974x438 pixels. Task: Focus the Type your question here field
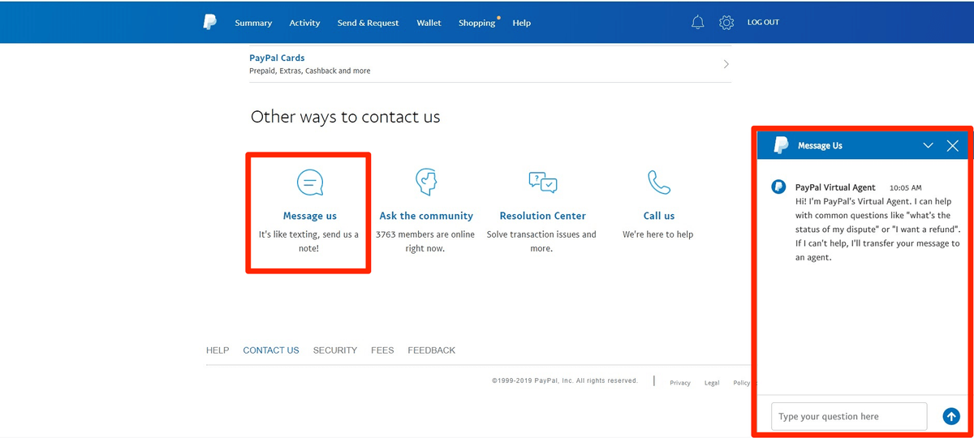[849, 416]
